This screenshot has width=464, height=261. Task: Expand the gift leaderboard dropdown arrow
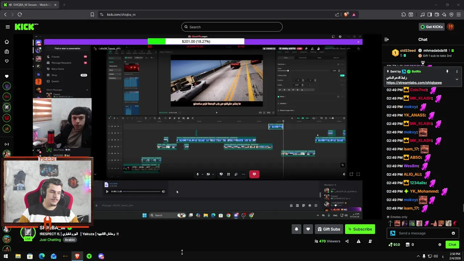[x=423, y=63]
